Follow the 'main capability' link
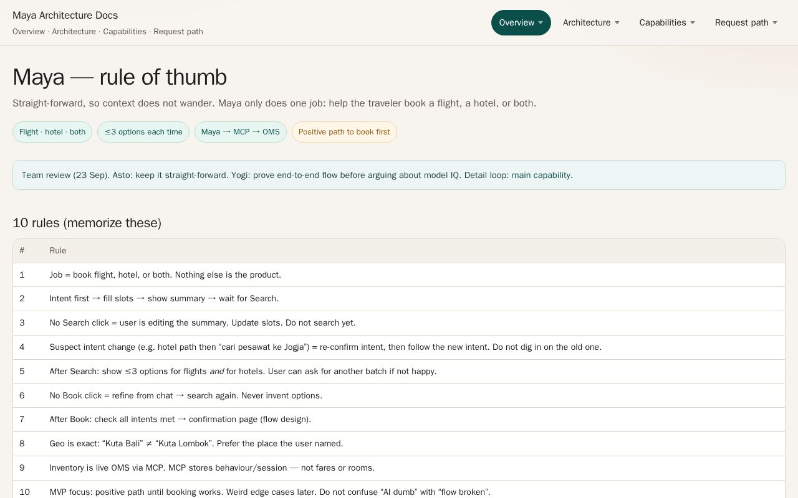The image size is (798, 498). tap(541, 175)
